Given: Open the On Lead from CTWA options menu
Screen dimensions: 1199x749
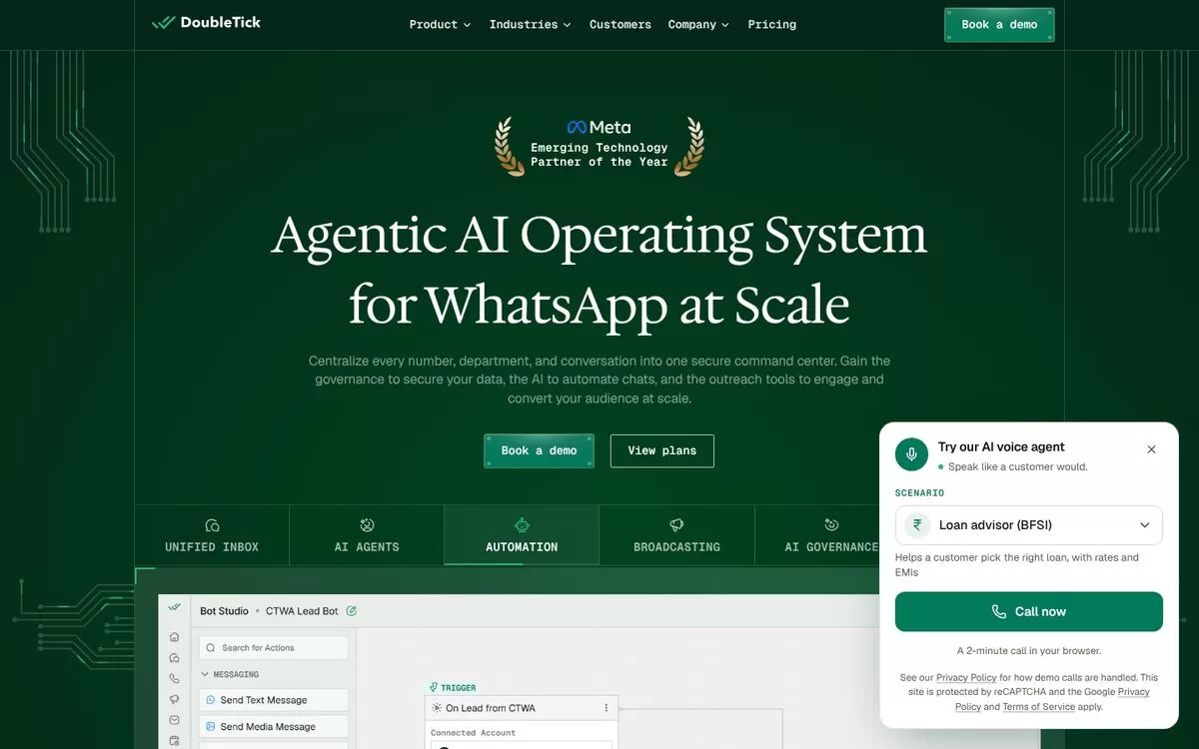Looking at the screenshot, I should point(605,708).
